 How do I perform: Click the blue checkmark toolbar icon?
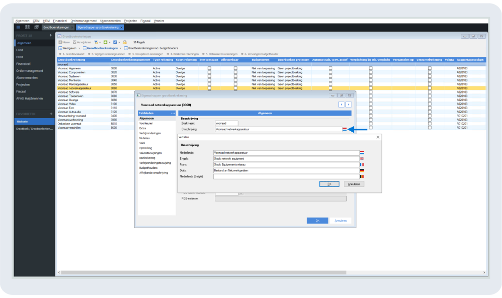(x=115, y=42)
